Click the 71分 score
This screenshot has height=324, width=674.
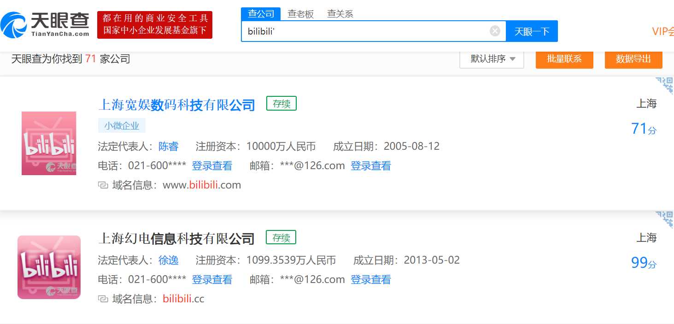pos(644,129)
